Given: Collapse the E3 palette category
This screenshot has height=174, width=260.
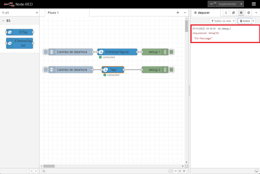Looking at the screenshot, I should tap(3, 21).
